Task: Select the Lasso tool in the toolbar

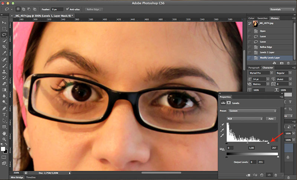Action: [4, 35]
